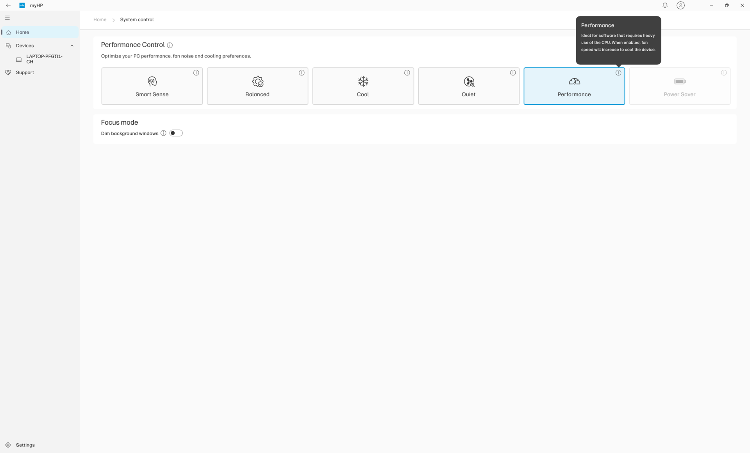Click the Balanced mode info icon
The image size is (750, 453).
click(302, 73)
